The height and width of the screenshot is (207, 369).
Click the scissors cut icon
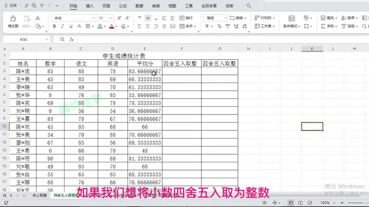(x=37, y=18)
